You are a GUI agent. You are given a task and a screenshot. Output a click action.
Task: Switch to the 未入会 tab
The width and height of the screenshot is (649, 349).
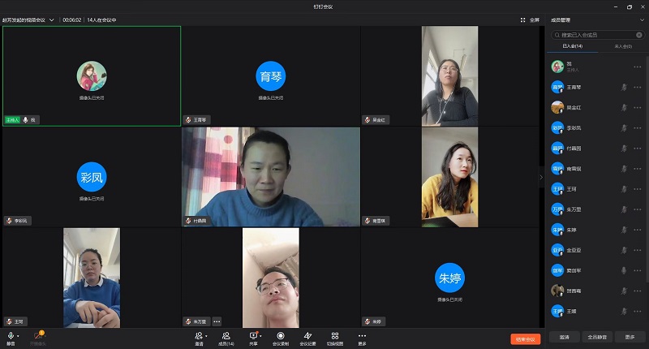[x=624, y=48]
